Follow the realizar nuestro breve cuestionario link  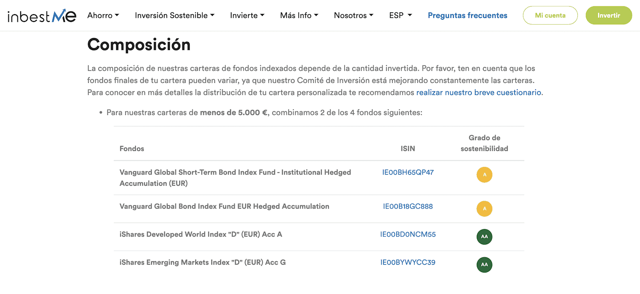pyautogui.click(x=480, y=92)
